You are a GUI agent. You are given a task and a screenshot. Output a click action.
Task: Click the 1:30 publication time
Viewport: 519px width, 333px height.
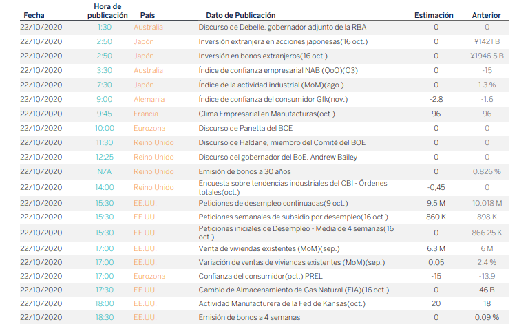pyautogui.click(x=104, y=27)
